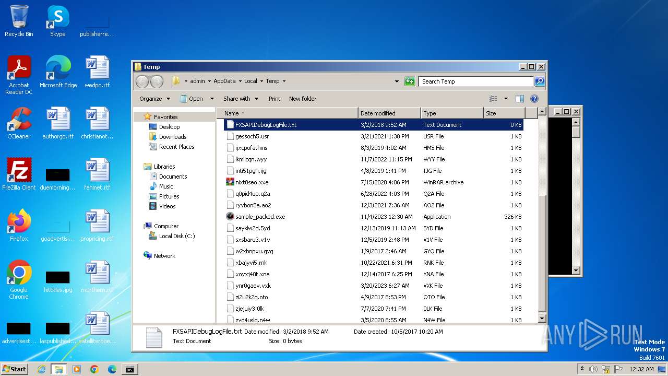Open Organize dropdown menu
Image resolution: width=668 pixels, height=376 pixels.
[x=154, y=99]
